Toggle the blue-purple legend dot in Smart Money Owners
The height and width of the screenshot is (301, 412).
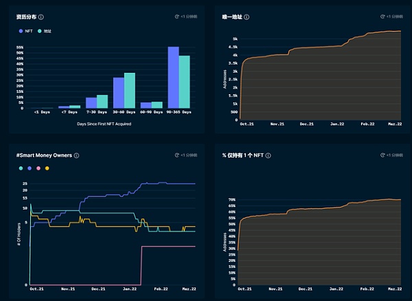[x=29, y=168]
